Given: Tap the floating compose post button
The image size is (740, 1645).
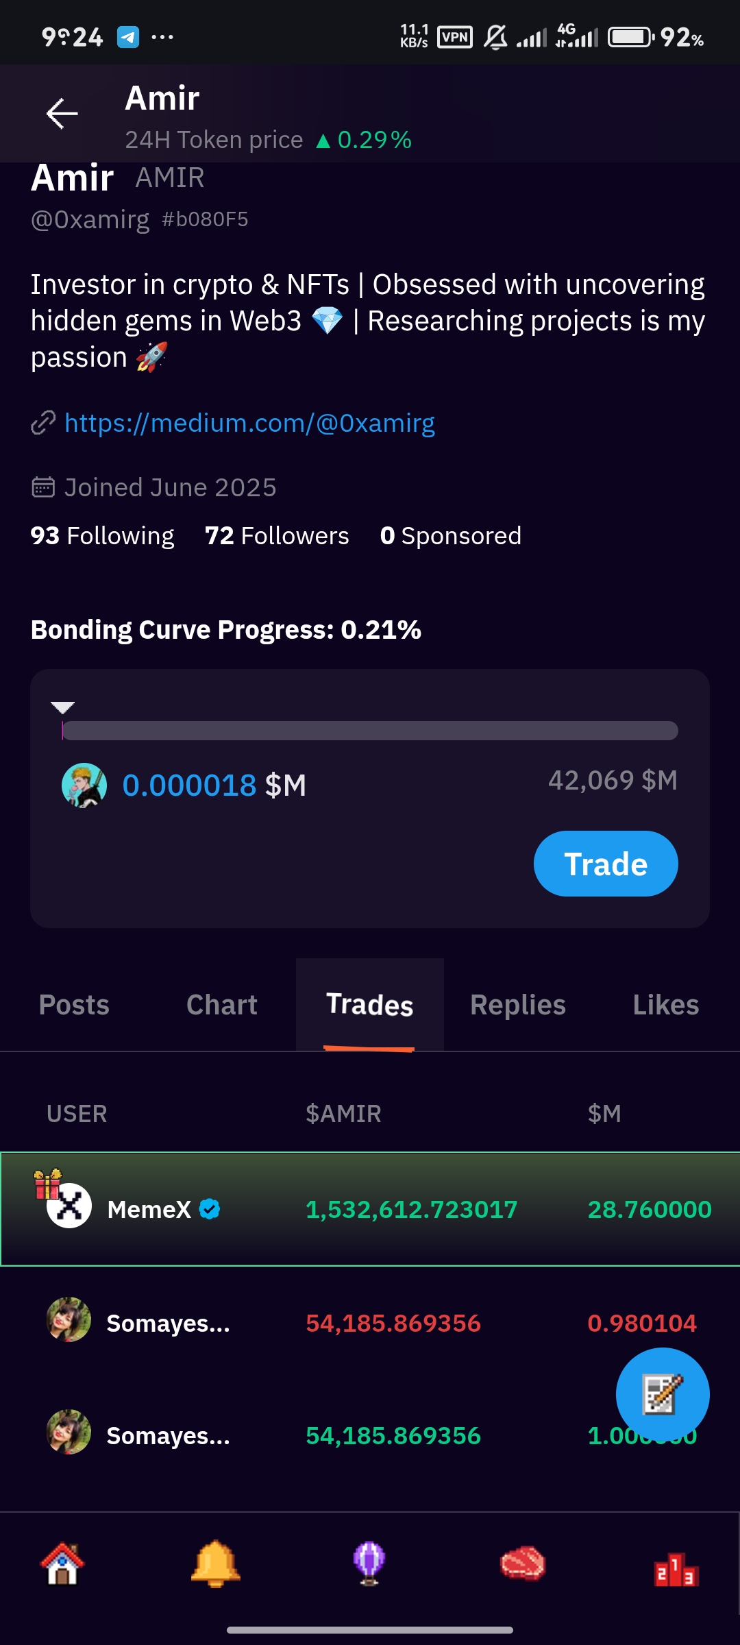Looking at the screenshot, I should 662,1394.
